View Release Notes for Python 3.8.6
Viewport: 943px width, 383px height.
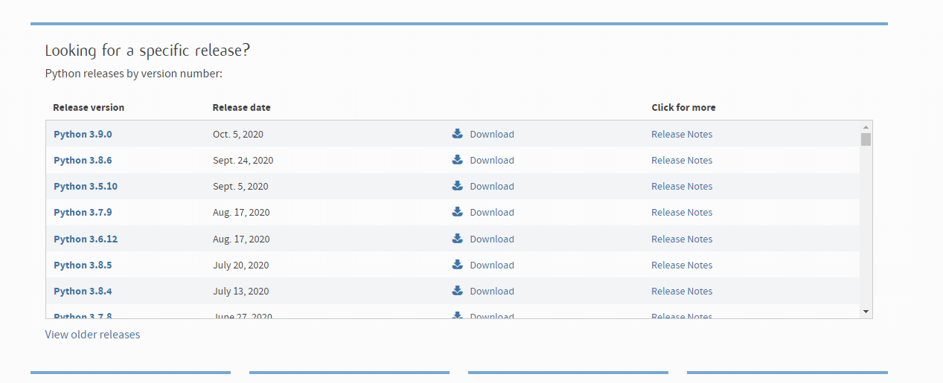(682, 161)
